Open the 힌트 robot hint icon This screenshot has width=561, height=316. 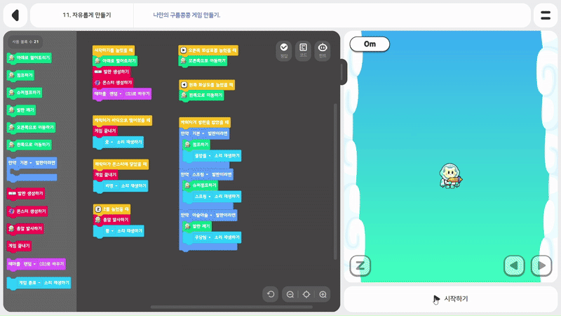[323, 51]
